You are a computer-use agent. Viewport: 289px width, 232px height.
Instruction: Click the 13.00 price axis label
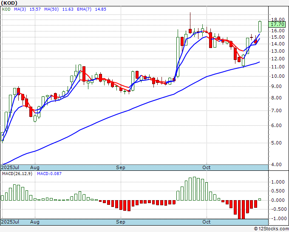click(x=278, y=51)
